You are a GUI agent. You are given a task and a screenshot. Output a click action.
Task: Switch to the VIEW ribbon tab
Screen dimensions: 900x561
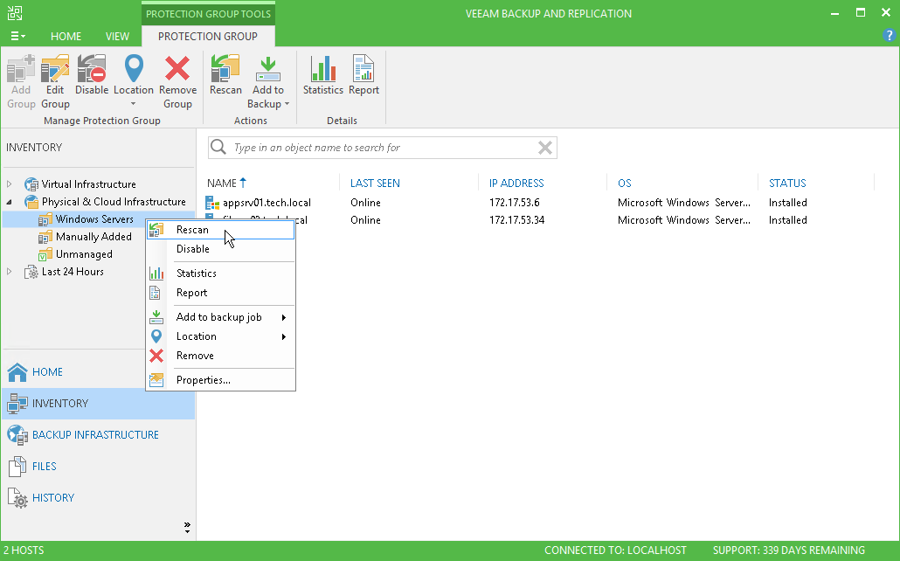[x=117, y=36]
